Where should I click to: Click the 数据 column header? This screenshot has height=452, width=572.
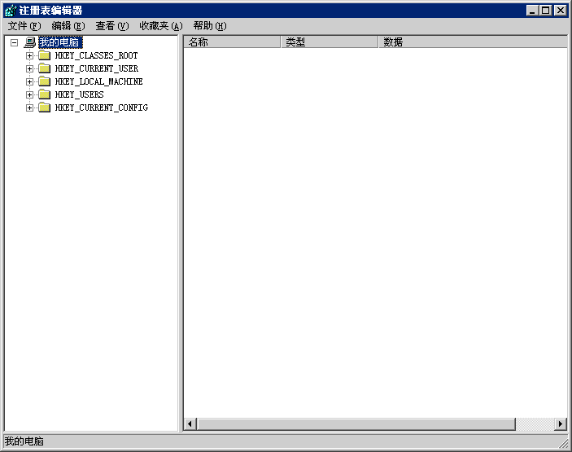473,42
